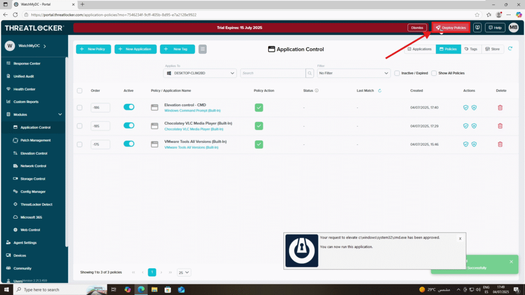525x295 pixels.
Task: Delete the Elevation control - CMD policy
Action: 500,108
